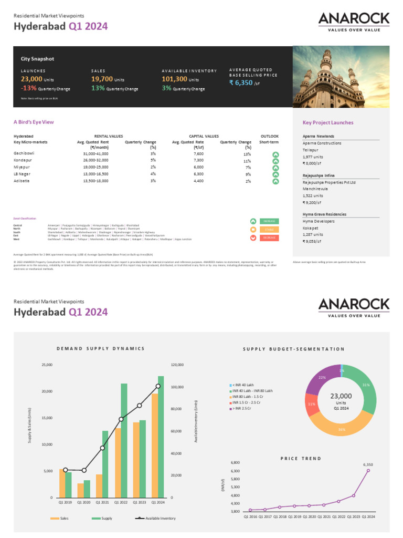The width and height of the screenshot is (403, 538).
Task: Click the green 31% donut segment
Action: [x=366, y=385]
